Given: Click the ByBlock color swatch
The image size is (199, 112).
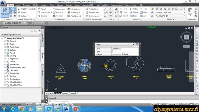Looking at the screenshot, I should click(113, 49).
